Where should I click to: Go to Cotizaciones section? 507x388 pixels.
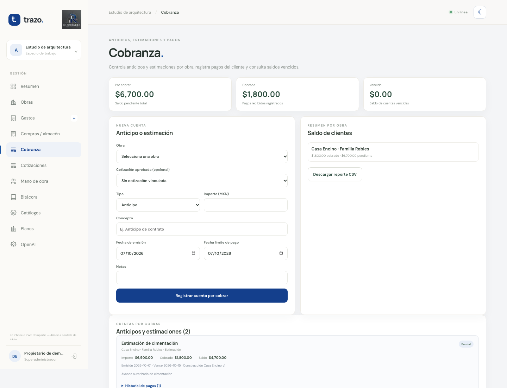(44, 166)
